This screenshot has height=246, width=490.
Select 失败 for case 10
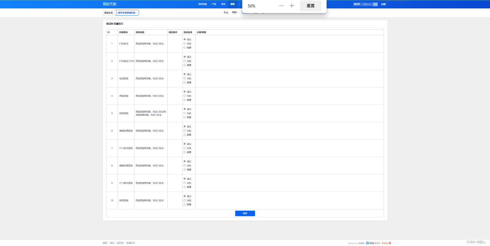point(185,200)
